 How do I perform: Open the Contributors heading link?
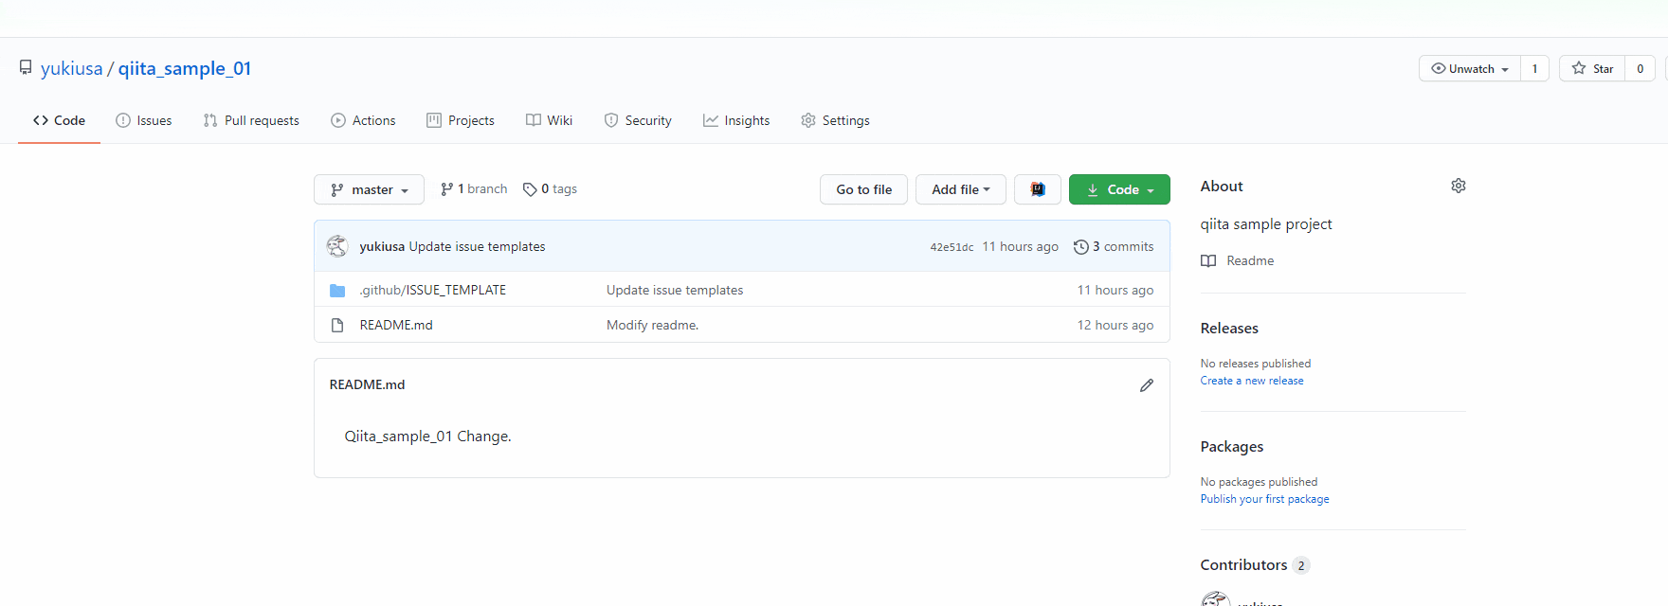coord(1255,565)
